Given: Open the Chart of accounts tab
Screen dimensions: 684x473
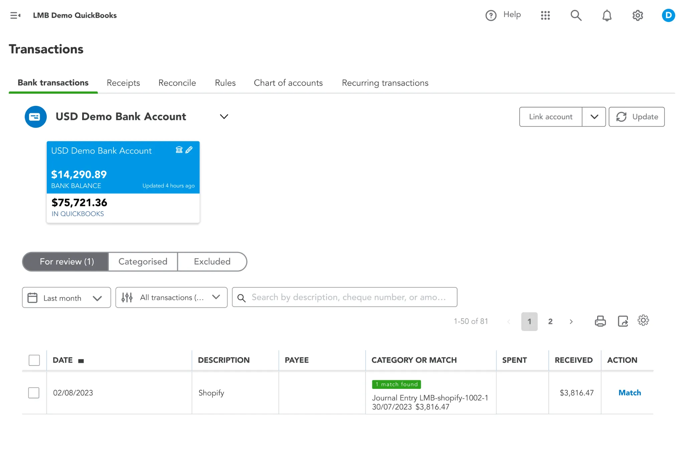Looking at the screenshot, I should tap(288, 83).
